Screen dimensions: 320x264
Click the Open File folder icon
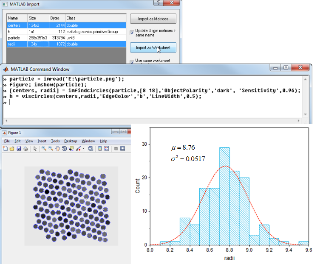point(11,149)
